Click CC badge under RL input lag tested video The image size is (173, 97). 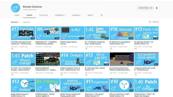click(86, 75)
